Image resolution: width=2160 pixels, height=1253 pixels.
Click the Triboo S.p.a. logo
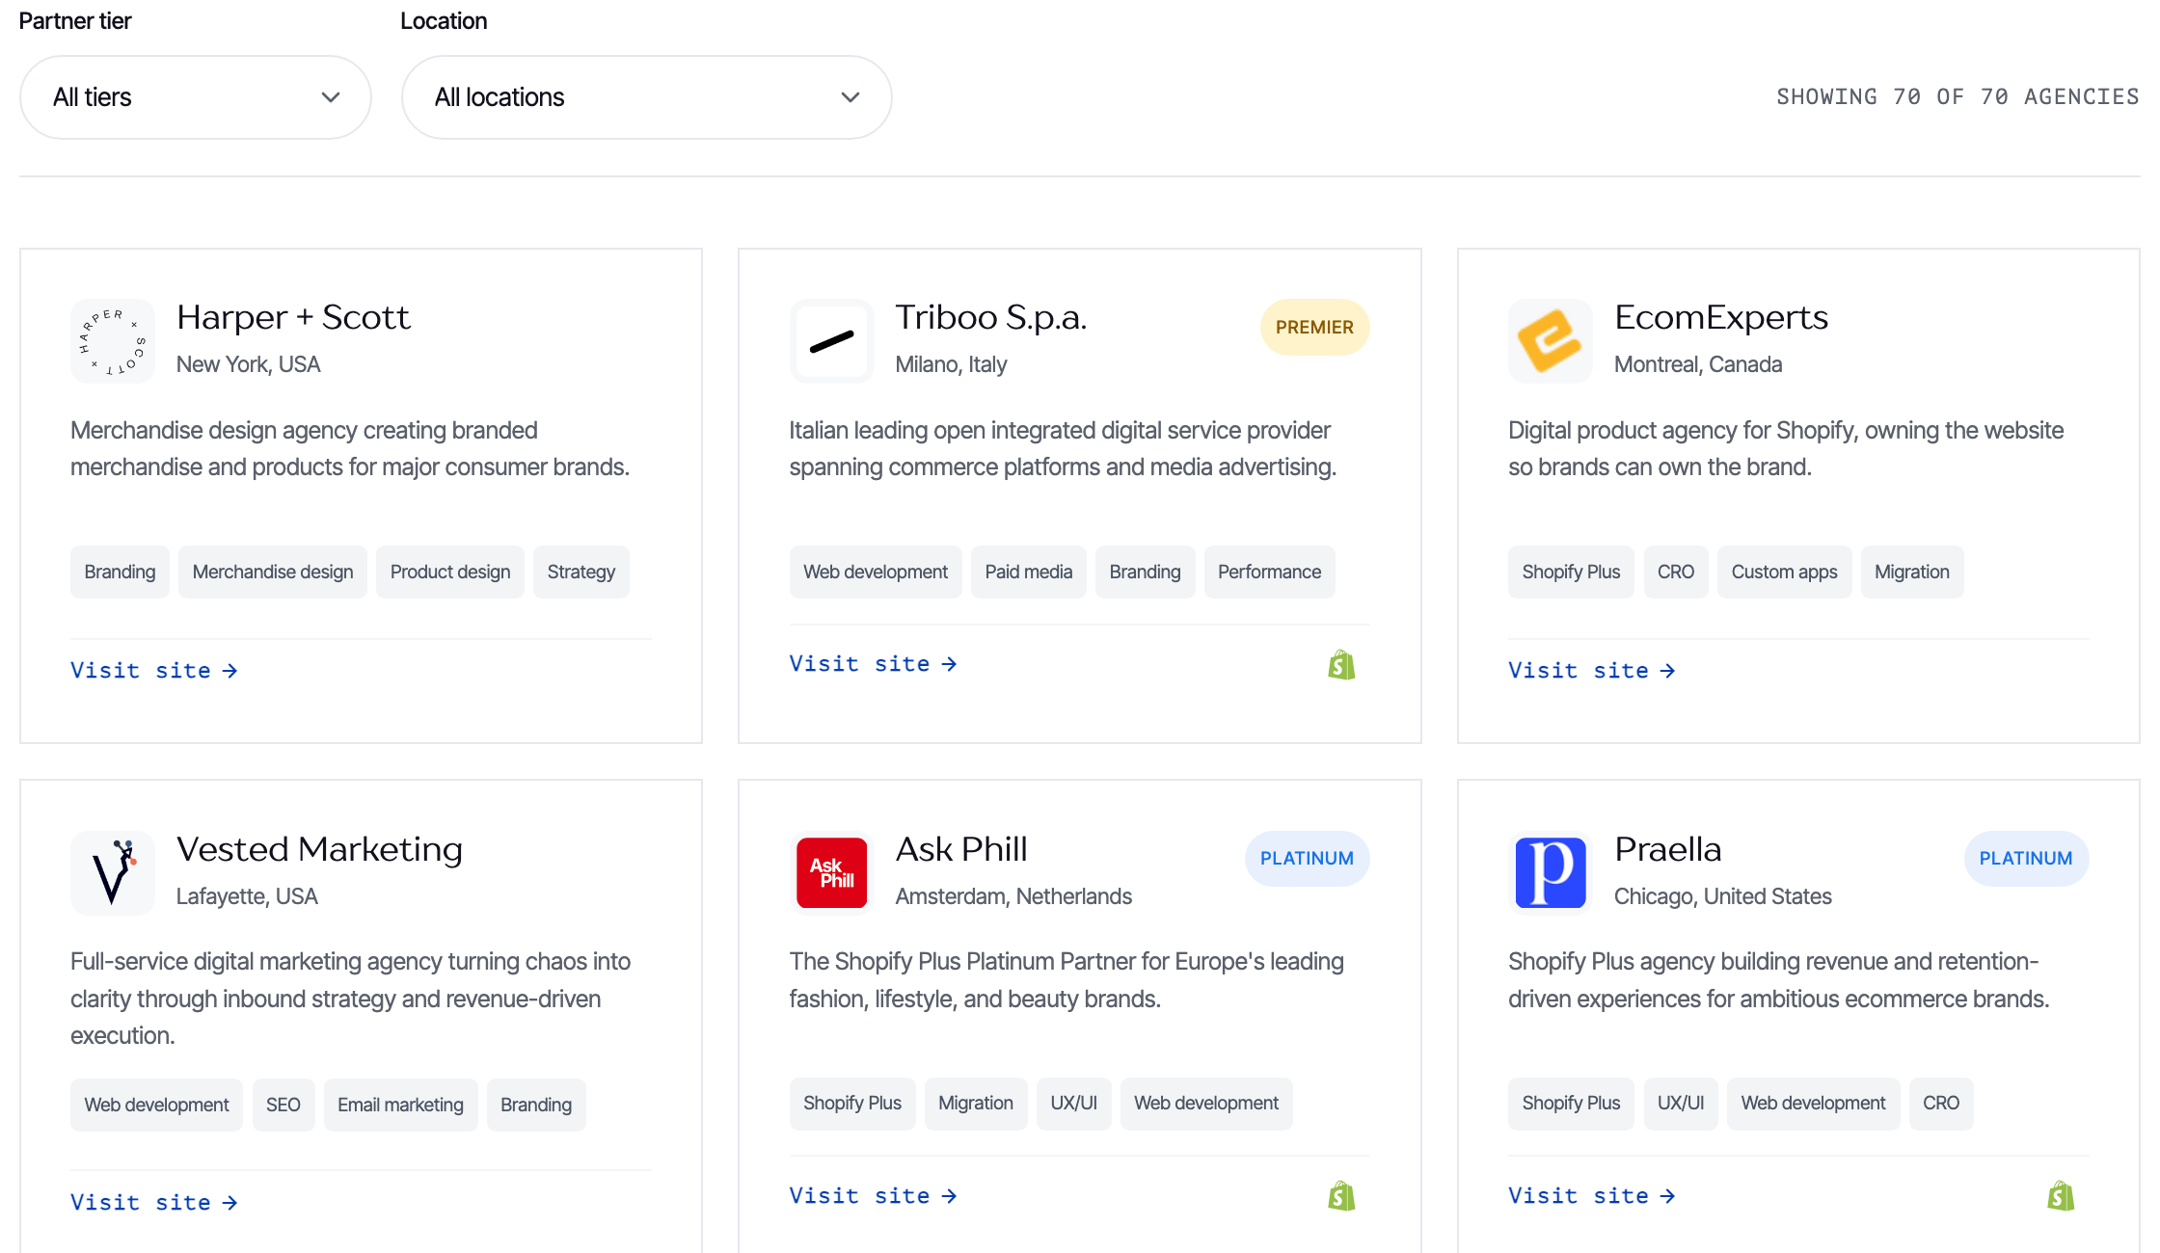(831, 341)
